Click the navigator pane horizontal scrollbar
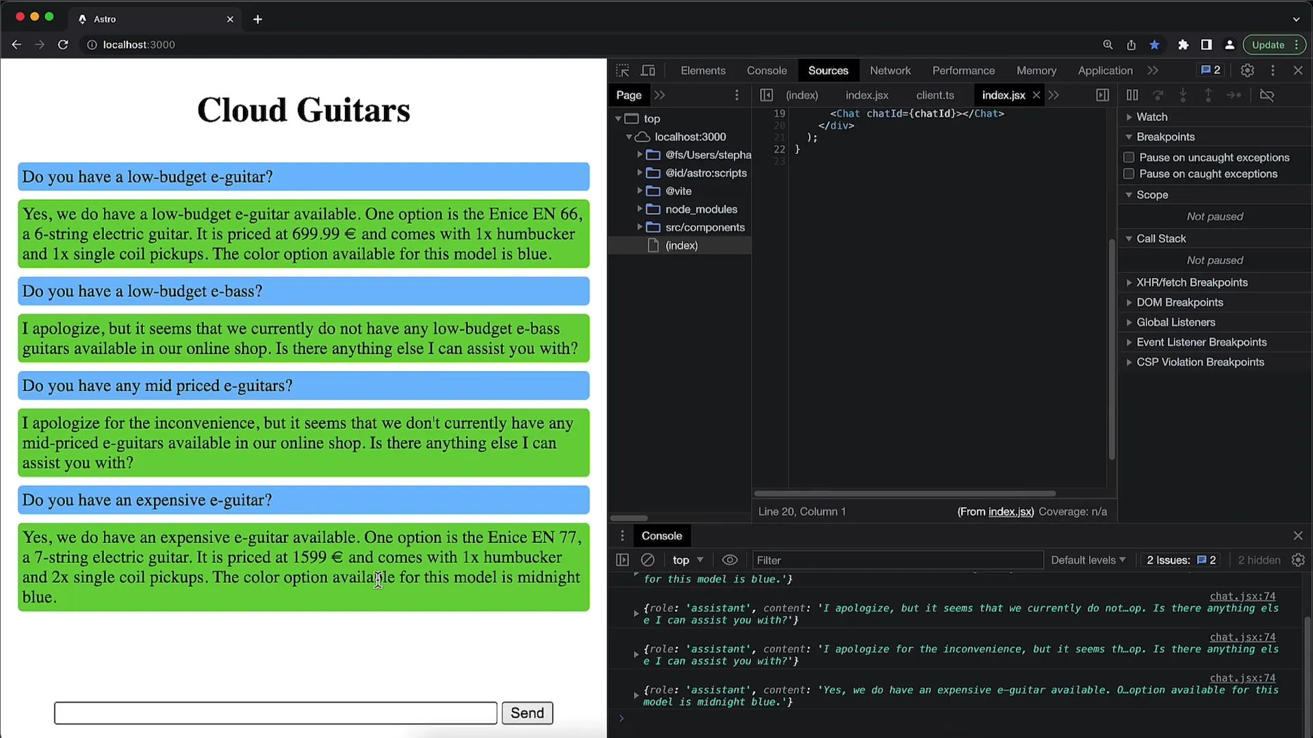The width and height of the screenshot is (1313, 738). coord(628,518)
